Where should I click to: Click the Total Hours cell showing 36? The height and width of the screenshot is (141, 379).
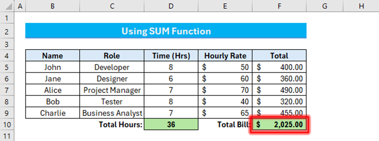(x=171, y=125)
